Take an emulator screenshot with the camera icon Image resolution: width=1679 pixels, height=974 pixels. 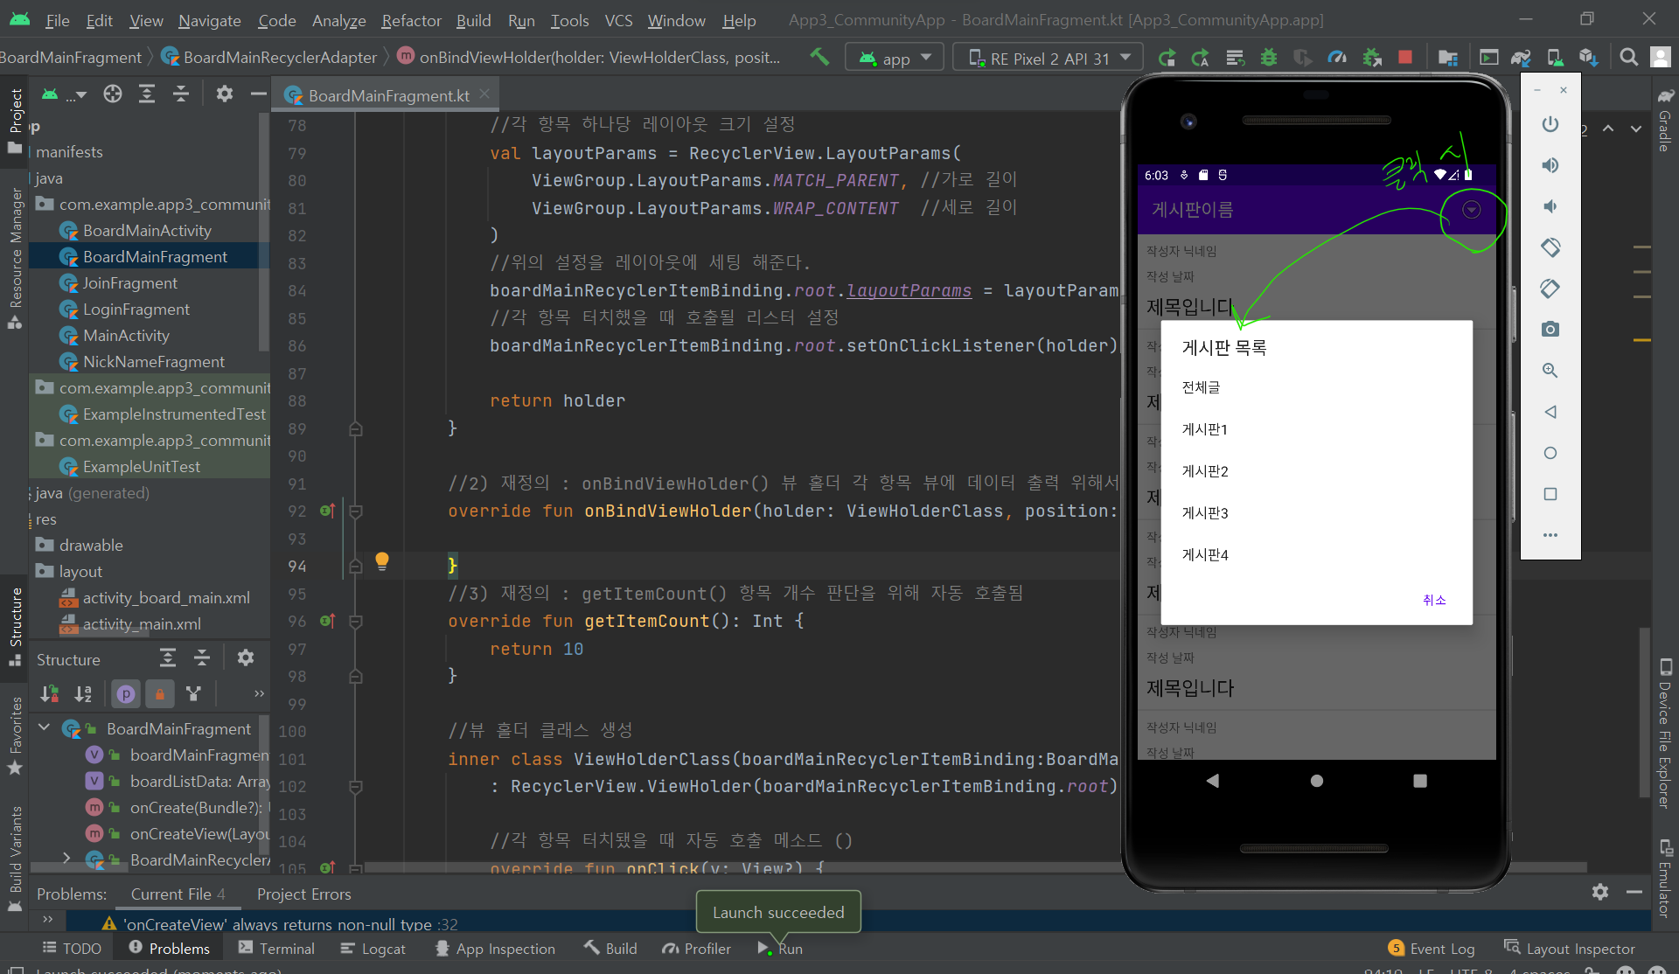tap(1550, 330)
